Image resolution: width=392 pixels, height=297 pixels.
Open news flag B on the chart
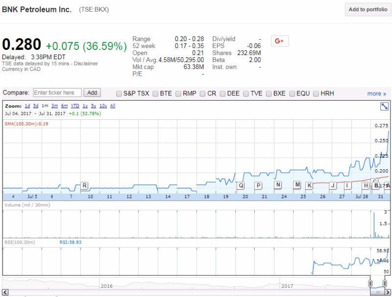coord(376,186)
